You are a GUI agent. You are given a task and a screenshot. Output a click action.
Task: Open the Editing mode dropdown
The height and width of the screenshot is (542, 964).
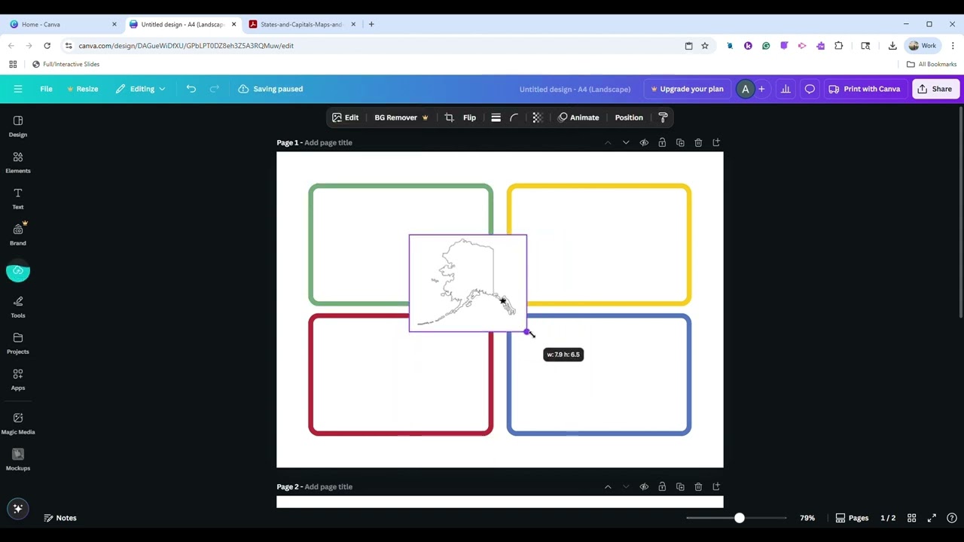click(141, 89)
